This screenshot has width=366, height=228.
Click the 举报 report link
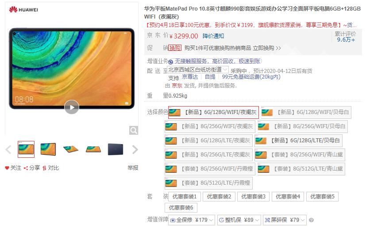(133, 168)
